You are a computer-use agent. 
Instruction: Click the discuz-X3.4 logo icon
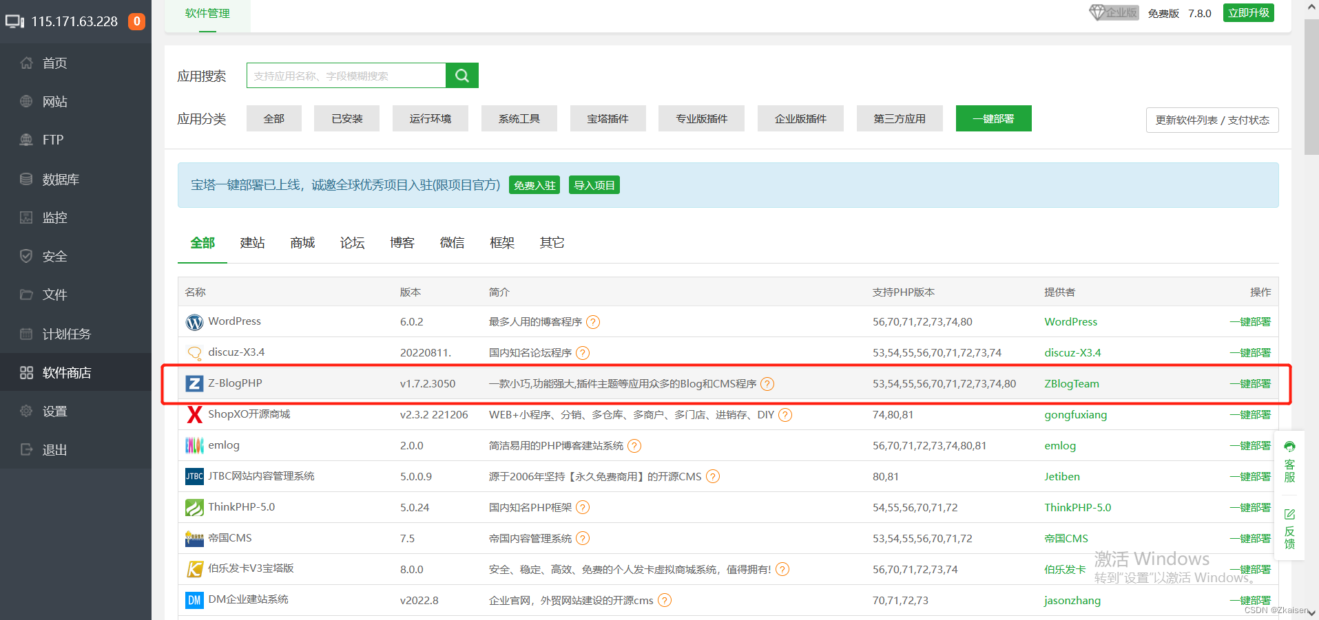click(194, 353)
